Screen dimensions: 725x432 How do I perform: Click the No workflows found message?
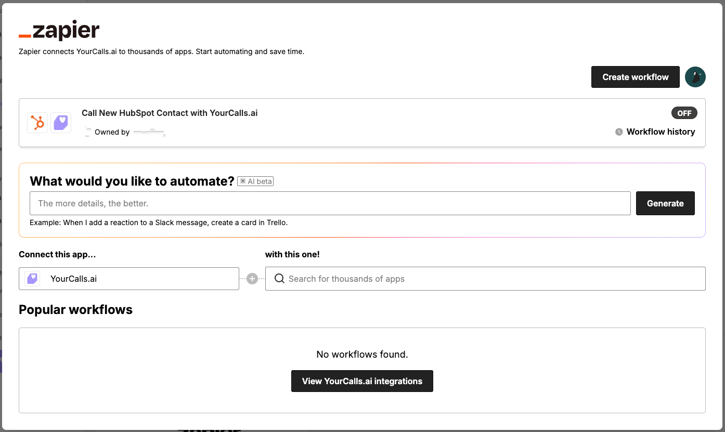[x=362, y=355]
